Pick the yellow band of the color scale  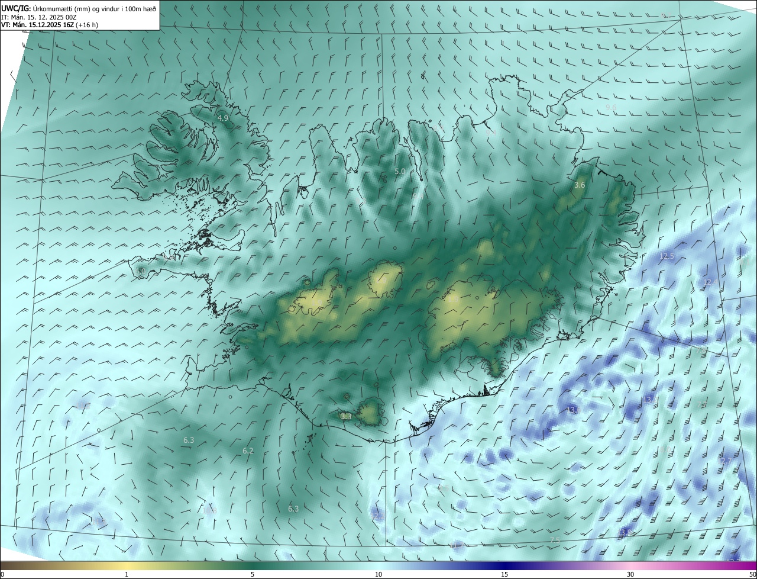(x=127, y=566)
